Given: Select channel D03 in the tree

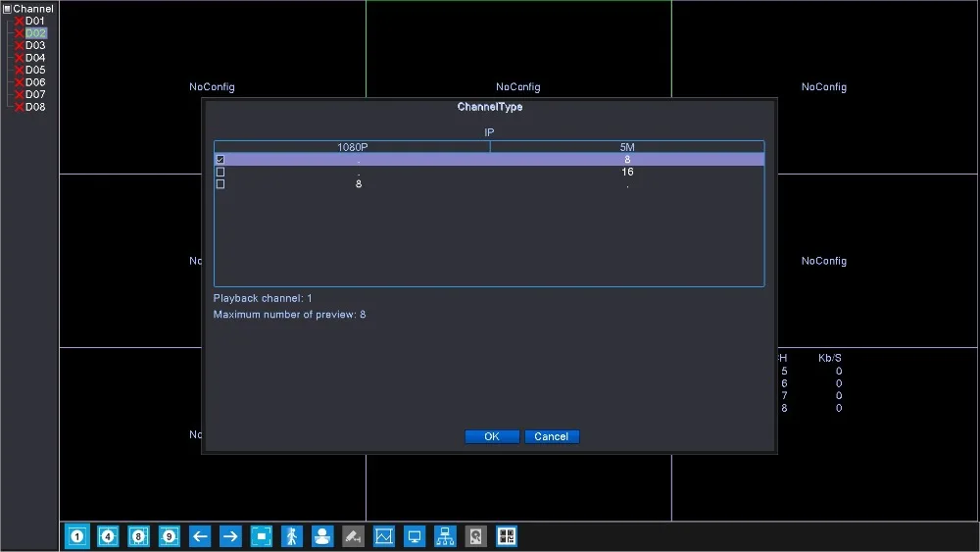Looking at the screenshot, I should click(x=35, y=46).
